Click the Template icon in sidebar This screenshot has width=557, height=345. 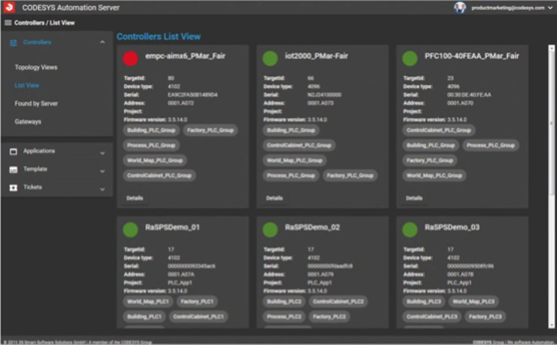coord(13,170)
